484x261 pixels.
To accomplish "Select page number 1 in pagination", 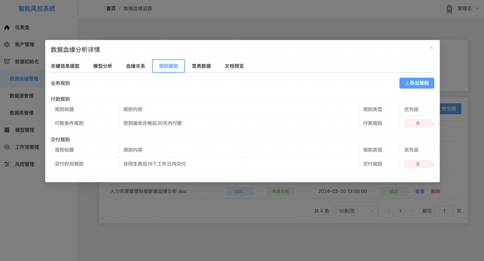I will click(400, 211).
